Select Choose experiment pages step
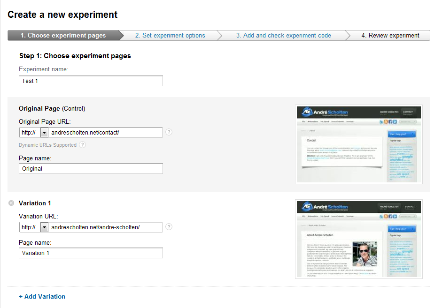 pos(63,36)
